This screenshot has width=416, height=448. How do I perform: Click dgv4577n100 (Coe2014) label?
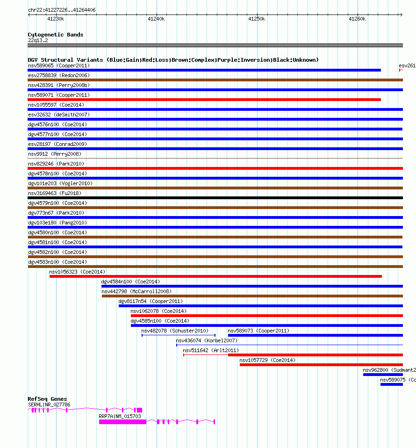(x=57, y=134)
